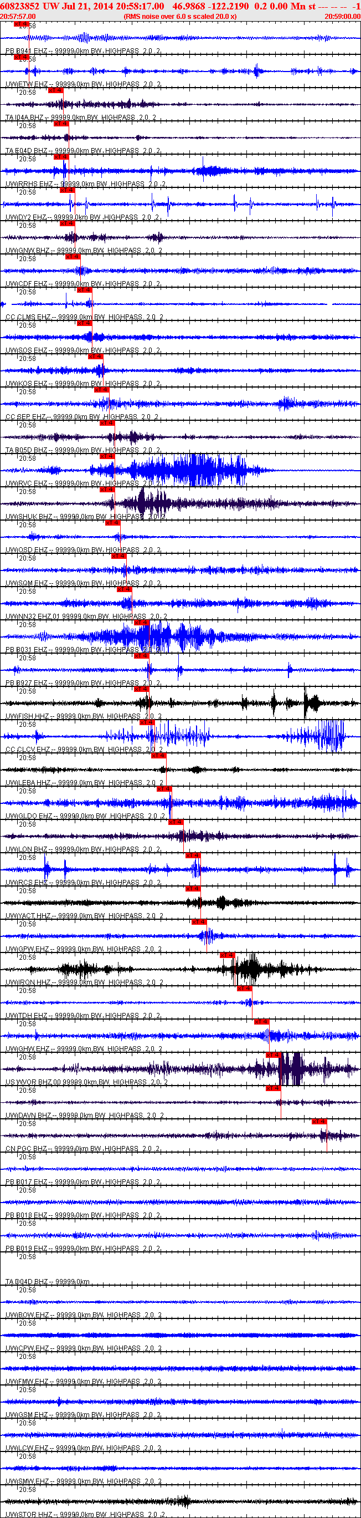
Task: Select the UW NN32 EHZ 01 channel label
Action: 33,617
